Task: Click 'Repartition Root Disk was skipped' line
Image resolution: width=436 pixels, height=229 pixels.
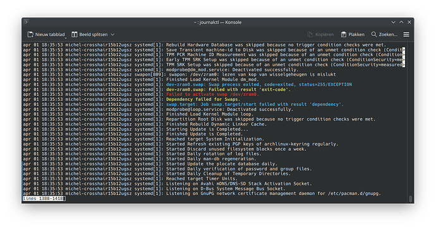Action: [x=271, y=119]
